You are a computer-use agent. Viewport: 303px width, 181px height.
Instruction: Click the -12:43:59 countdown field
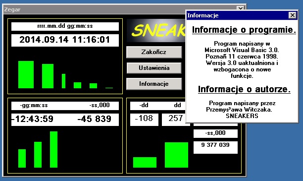click(33, 119)
